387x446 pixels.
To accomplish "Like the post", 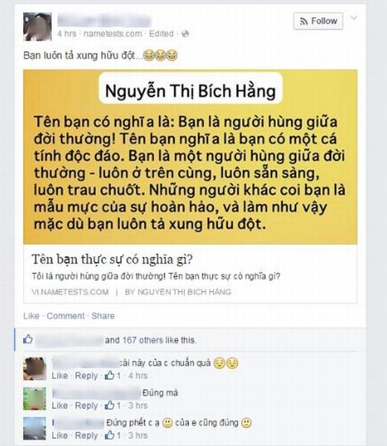I will pos(31,316).
